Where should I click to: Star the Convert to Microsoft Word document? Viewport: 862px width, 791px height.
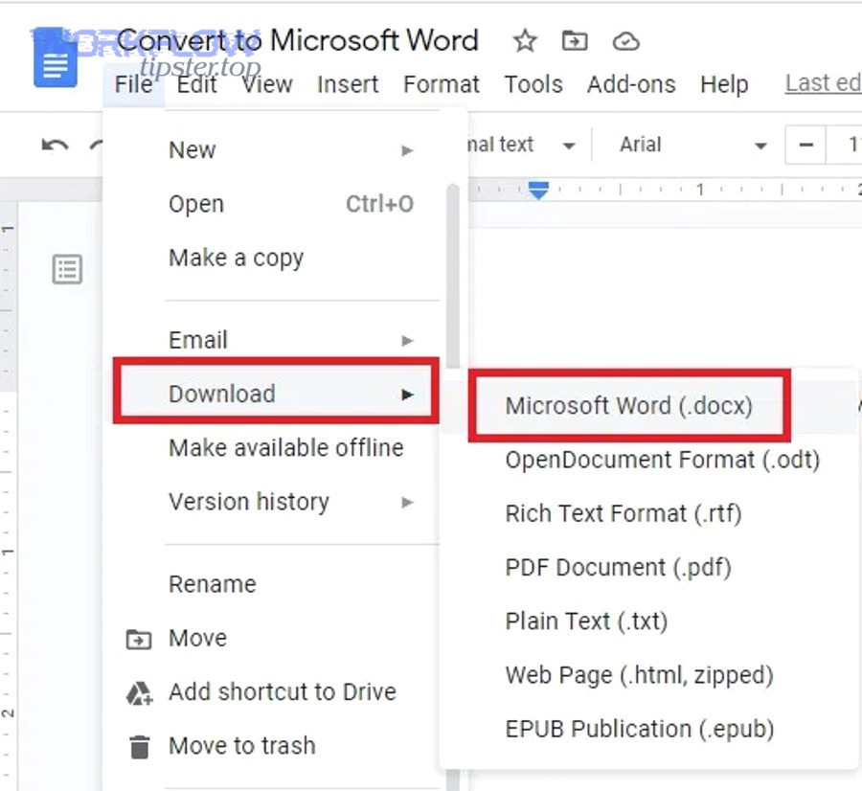(x=525, y=42)
